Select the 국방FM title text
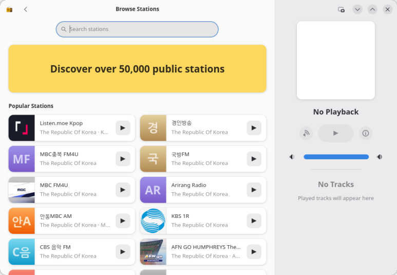Viewport: 397px width, 275px height. [x=180, y=154]
